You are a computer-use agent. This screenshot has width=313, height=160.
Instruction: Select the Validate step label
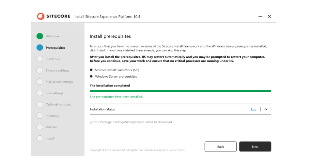pos(51,127)
